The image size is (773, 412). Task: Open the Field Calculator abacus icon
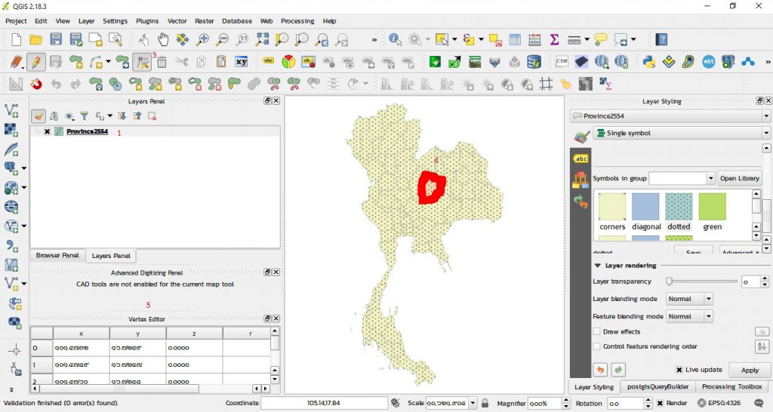pos(534,39)
